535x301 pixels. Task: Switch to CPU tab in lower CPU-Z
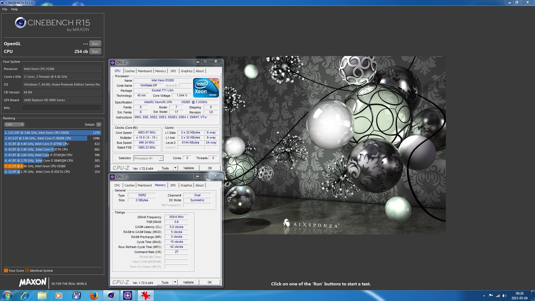[x=117, y=185]
